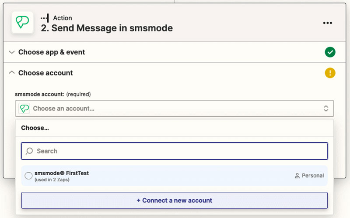350x218 pixels.
Task: Expand the Choose app & event section
Action: pyautogui.click(x=12, y=52)
